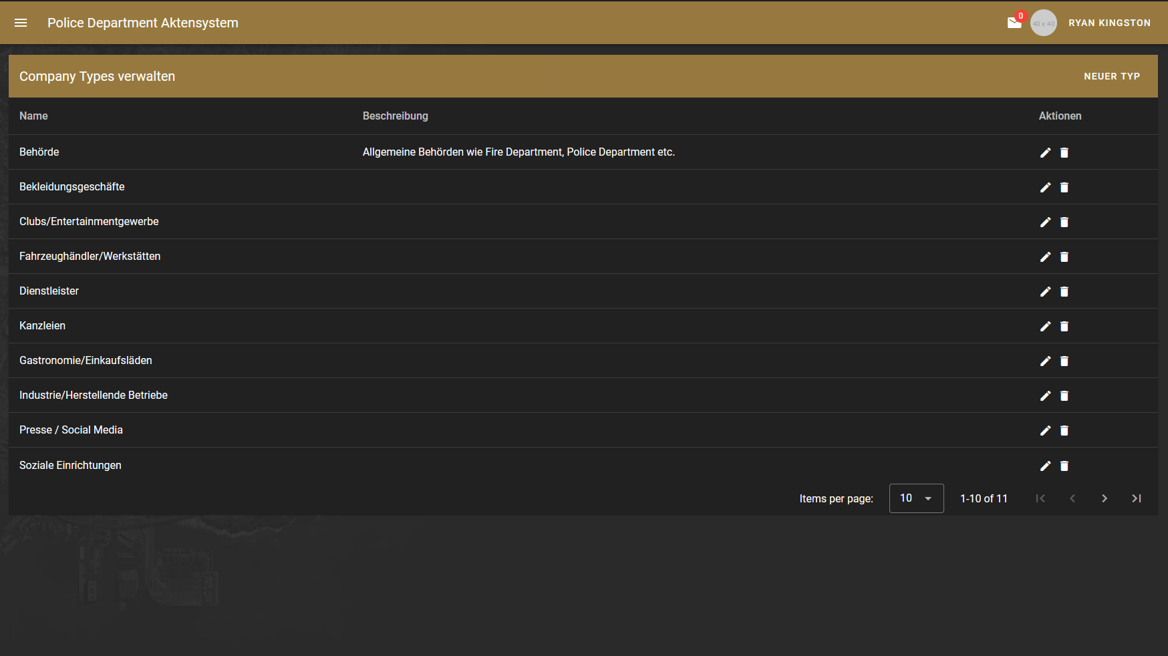Select the Clubs/Entertainmentgewerbe name cell

click(x=89, y=221)
